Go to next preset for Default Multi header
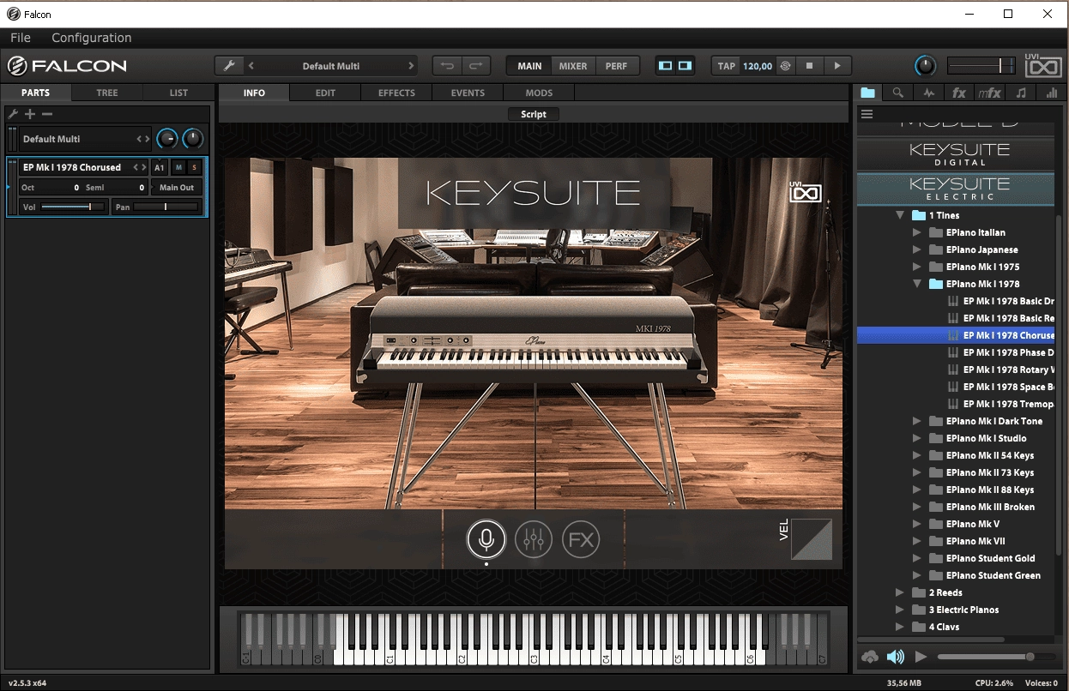The height and width of the screenshot is (691, 1069). point(411,66)
